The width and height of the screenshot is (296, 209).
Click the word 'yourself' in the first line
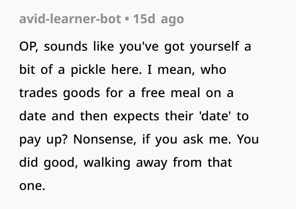pyautogui.click(x=214, y=47)
